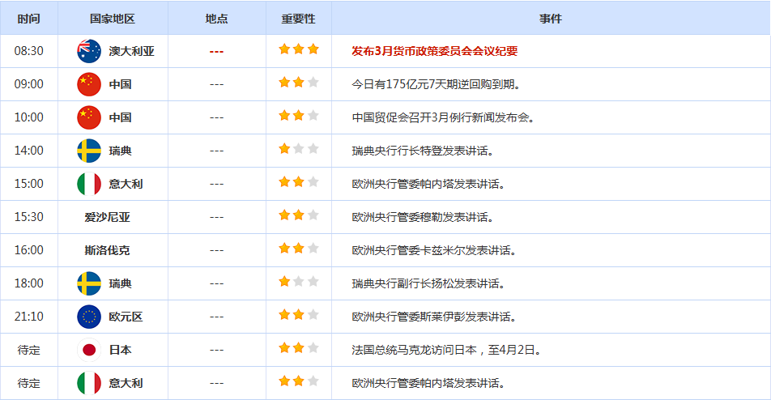The width and height of the screenshot is (771, 400).
Task: Select the 国家地区 column header
Action: click(x=113, y=18)
